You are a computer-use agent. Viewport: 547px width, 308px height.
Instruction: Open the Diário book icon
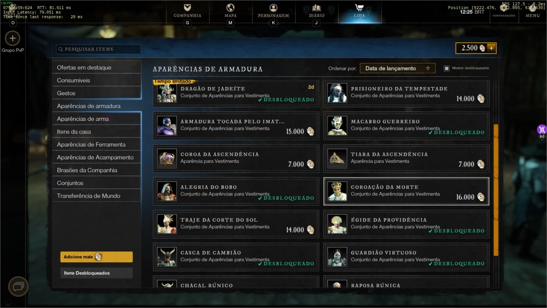click(x=316, y=7)
